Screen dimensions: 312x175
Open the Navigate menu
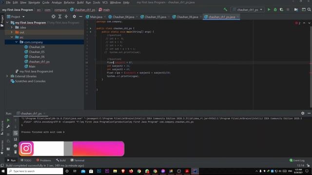pyautogui.click(x=34, y=2)
